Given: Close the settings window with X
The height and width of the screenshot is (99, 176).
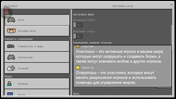Looking at the screenshot, I should point(171,5).
